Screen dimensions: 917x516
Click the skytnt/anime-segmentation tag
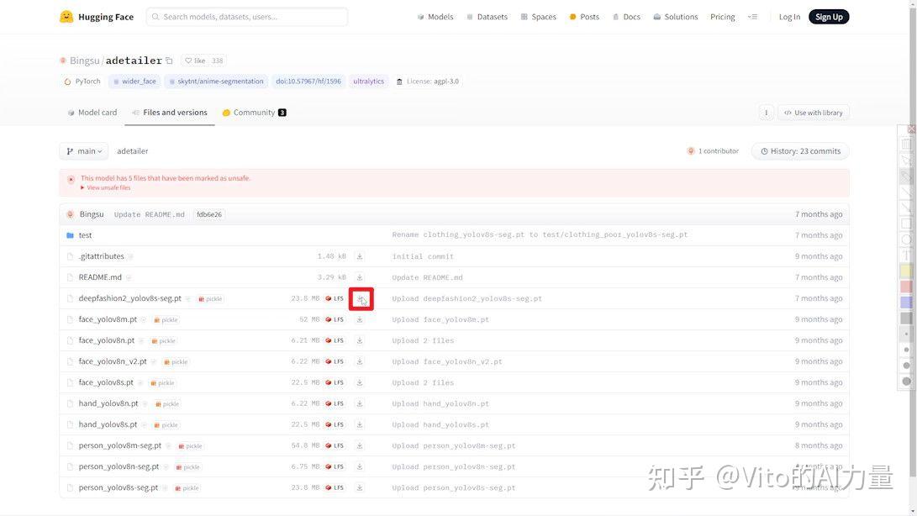point(216,82)
